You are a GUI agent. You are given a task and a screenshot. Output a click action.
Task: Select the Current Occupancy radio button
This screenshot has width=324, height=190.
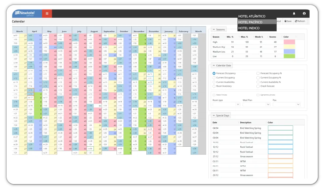point(214,78)
